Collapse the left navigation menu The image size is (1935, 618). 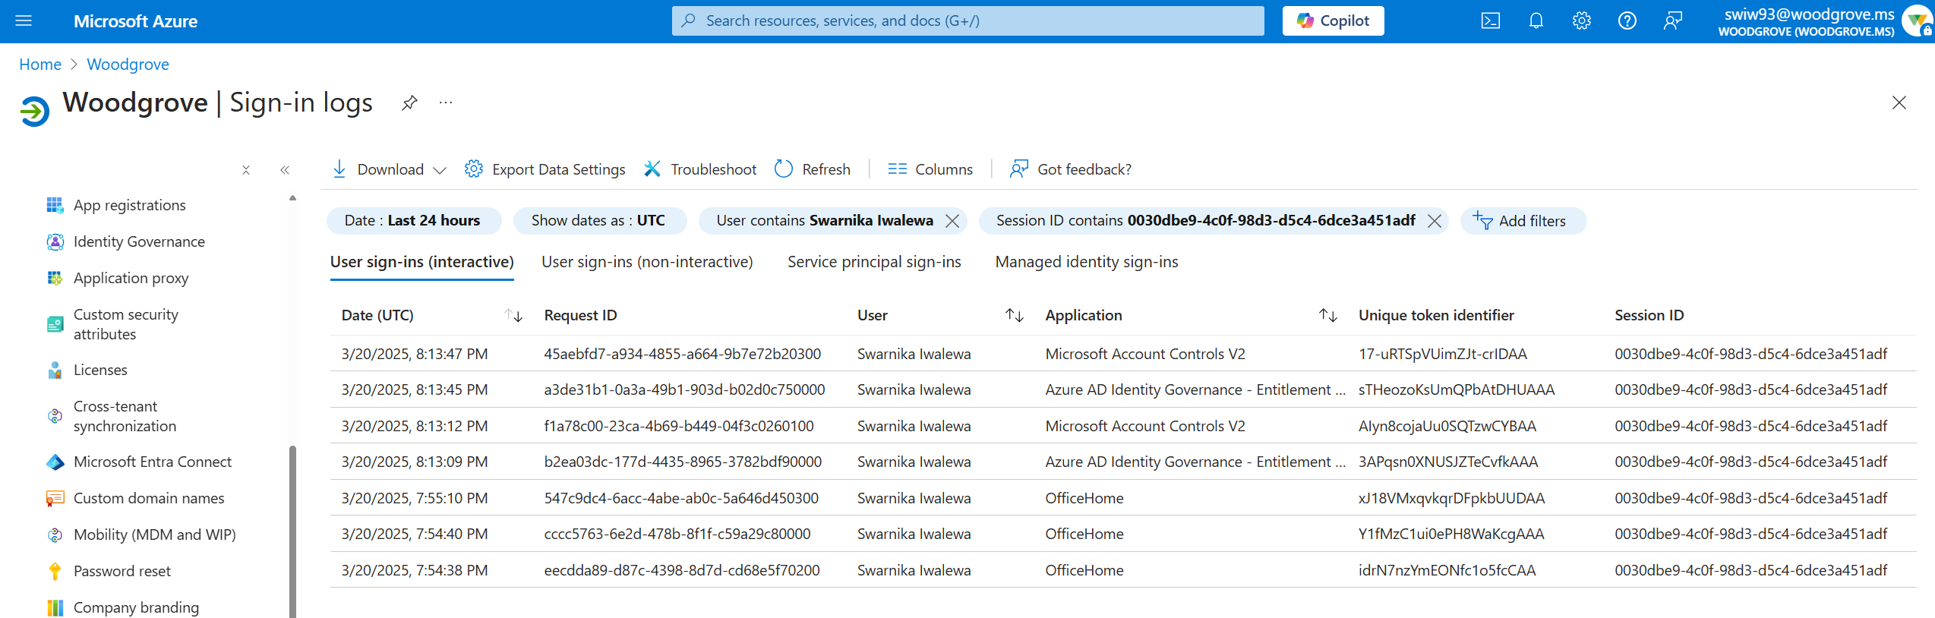(x=285, y=170)
